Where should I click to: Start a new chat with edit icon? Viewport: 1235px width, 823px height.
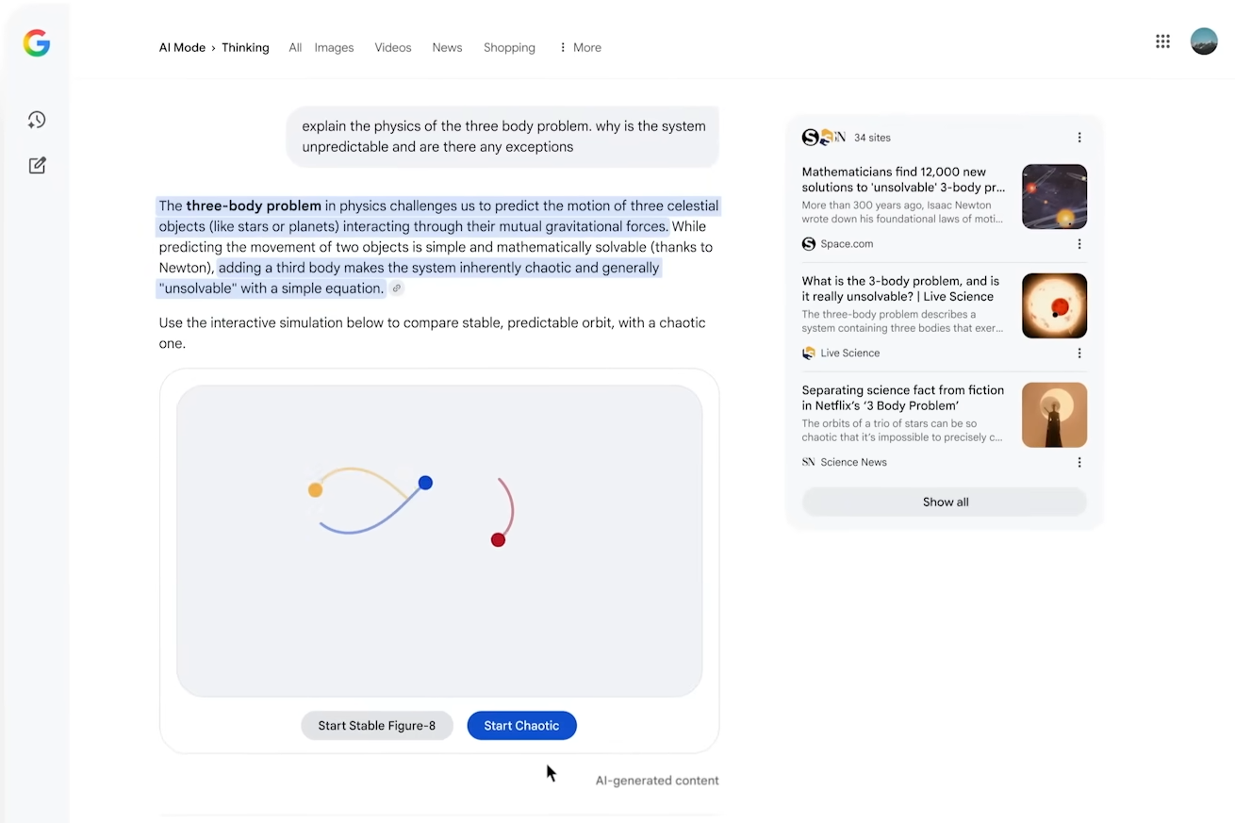pyautogui.click(x=37, y=166)
